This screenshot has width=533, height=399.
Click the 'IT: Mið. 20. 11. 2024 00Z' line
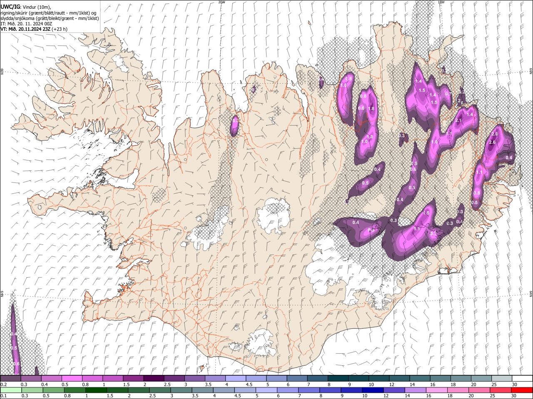tap(26, 24)
